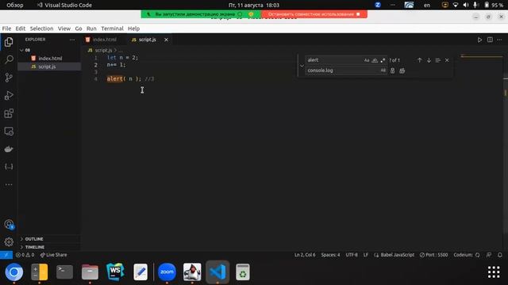Open the Docker view in activity bar
The height and width of the screenshot is (285, 508).
(9, 149)
